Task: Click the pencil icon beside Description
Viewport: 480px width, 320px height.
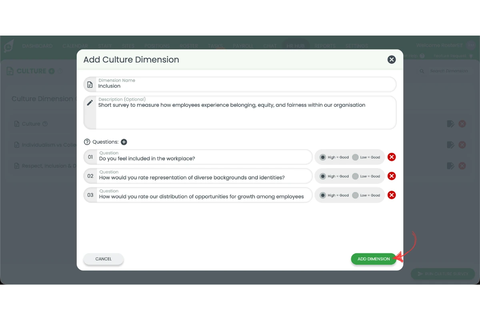Action: 90,103
